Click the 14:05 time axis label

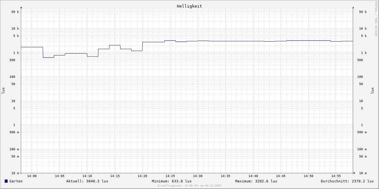pyautogui.click(x=60, y=176)
